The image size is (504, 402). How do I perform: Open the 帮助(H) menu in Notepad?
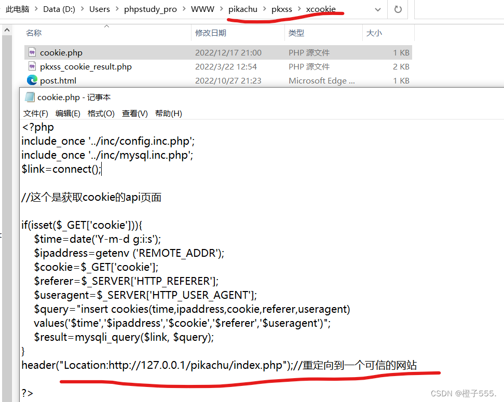point(168,113)
